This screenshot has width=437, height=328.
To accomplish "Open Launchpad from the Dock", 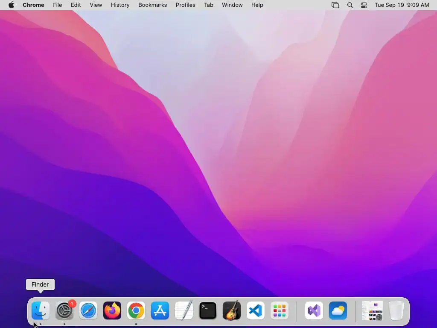I will click(x=280, y=310).
